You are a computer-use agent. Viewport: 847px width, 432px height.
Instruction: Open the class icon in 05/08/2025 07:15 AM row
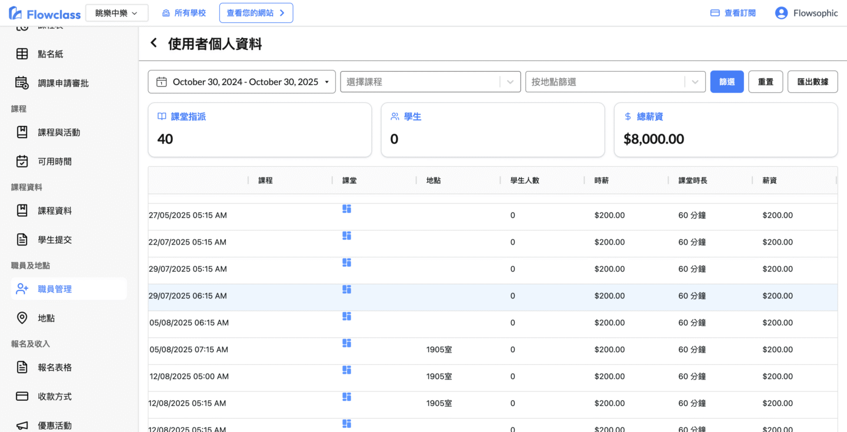click(346, 343)
